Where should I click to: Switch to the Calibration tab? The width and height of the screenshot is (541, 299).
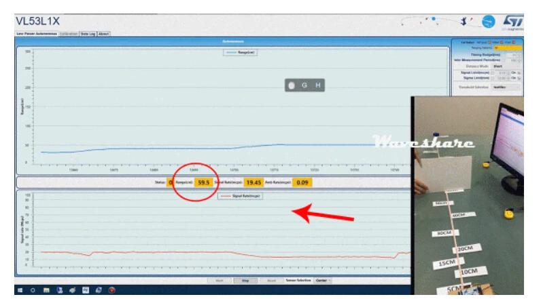[x=69, y=34]
